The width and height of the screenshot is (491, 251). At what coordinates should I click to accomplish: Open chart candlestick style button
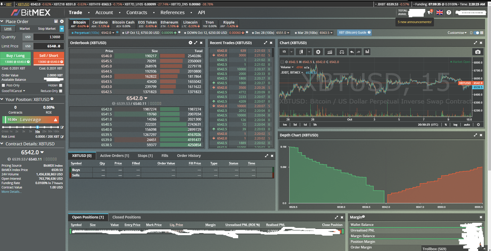(x=301, y=52)
